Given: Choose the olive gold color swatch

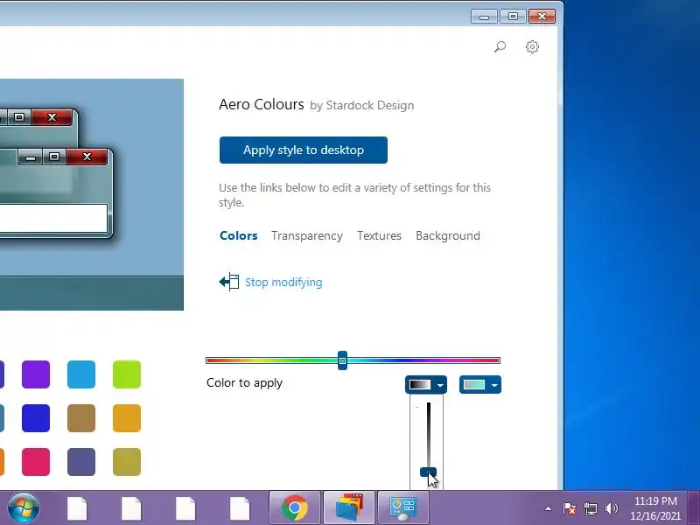Looking at the screenshot, I should 127,462.
